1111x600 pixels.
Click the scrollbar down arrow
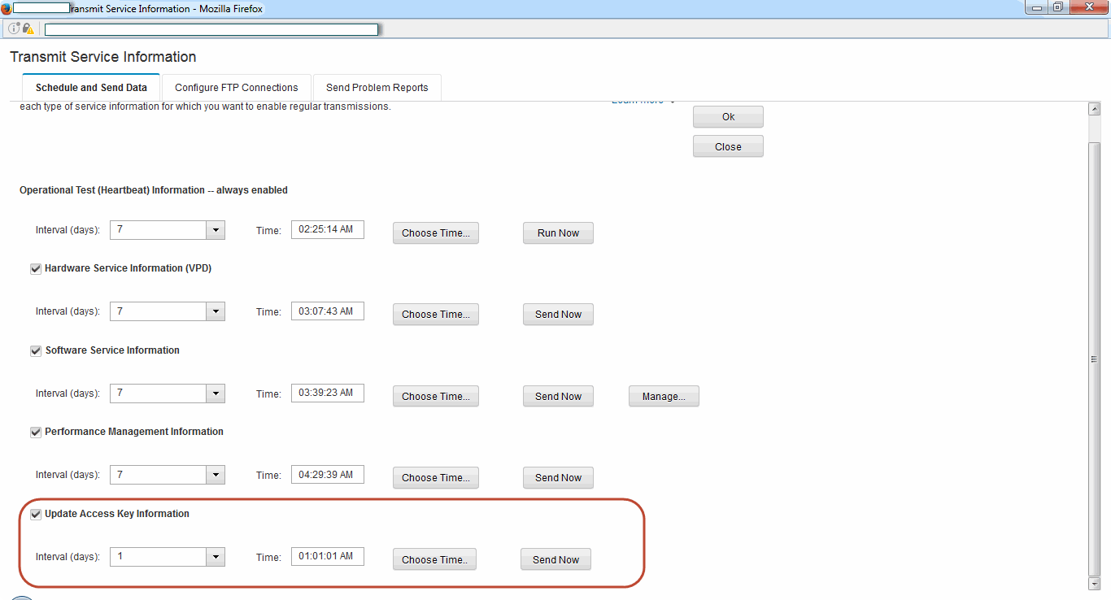point(1094,583)
